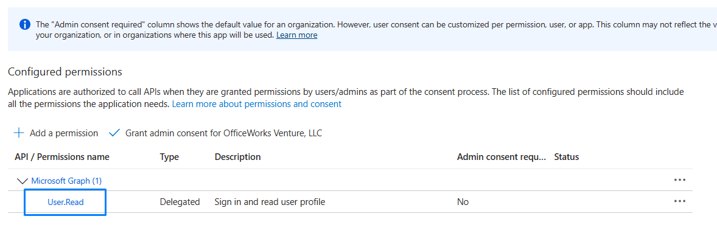Select the Add a permission label
The image size is (717, 236).
[64, 133]
